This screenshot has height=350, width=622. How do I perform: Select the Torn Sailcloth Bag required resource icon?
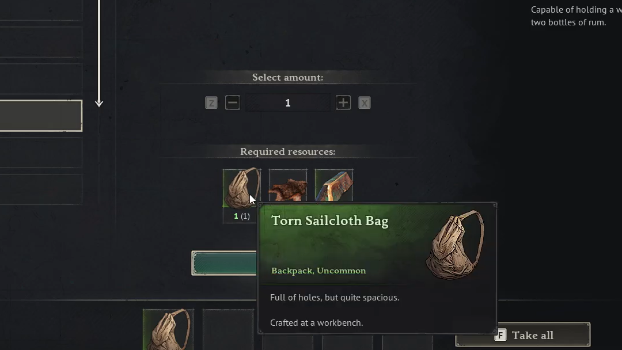241,188
